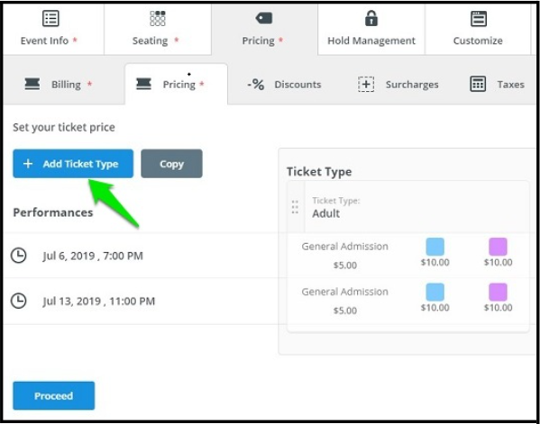Click the clock icon for Jul 6 performance
This screenshot has height=424, width=540.
19,256
